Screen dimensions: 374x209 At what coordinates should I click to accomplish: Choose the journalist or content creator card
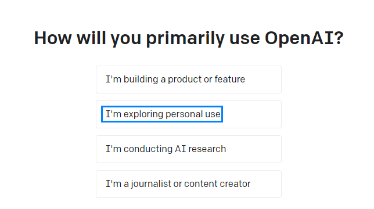[189, 184]
